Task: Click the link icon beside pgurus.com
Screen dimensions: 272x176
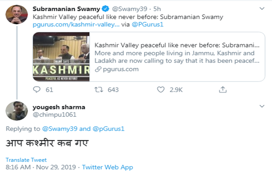Action: click(x=98, y=69)
